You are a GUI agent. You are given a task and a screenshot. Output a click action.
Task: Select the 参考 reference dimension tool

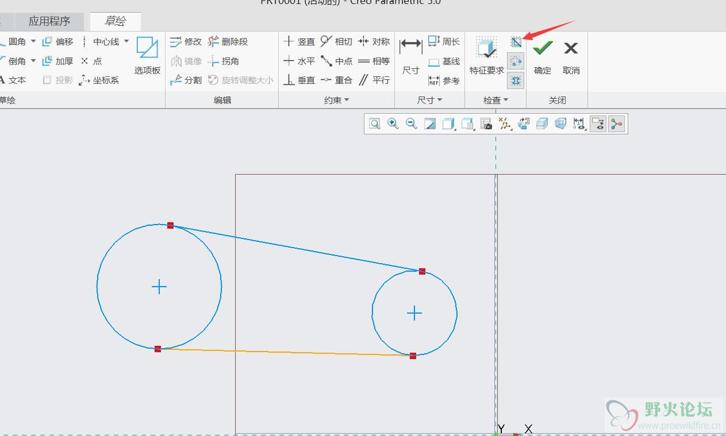(x=444, y=80)
